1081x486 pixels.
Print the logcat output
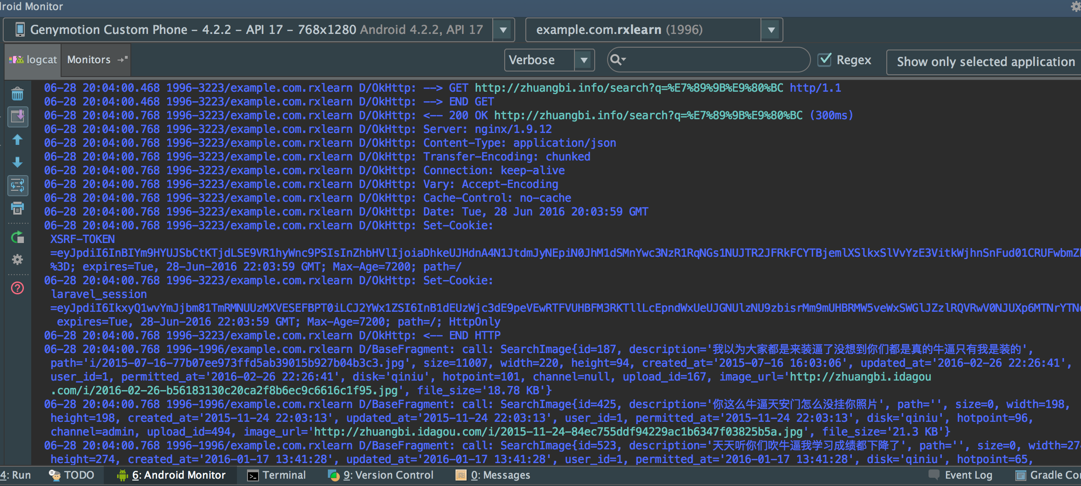[17, 209]
